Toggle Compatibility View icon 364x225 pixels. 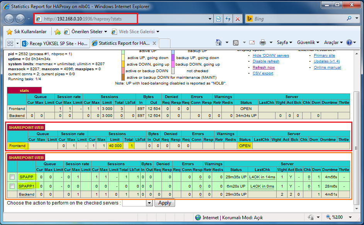click(x=218, y=19)
